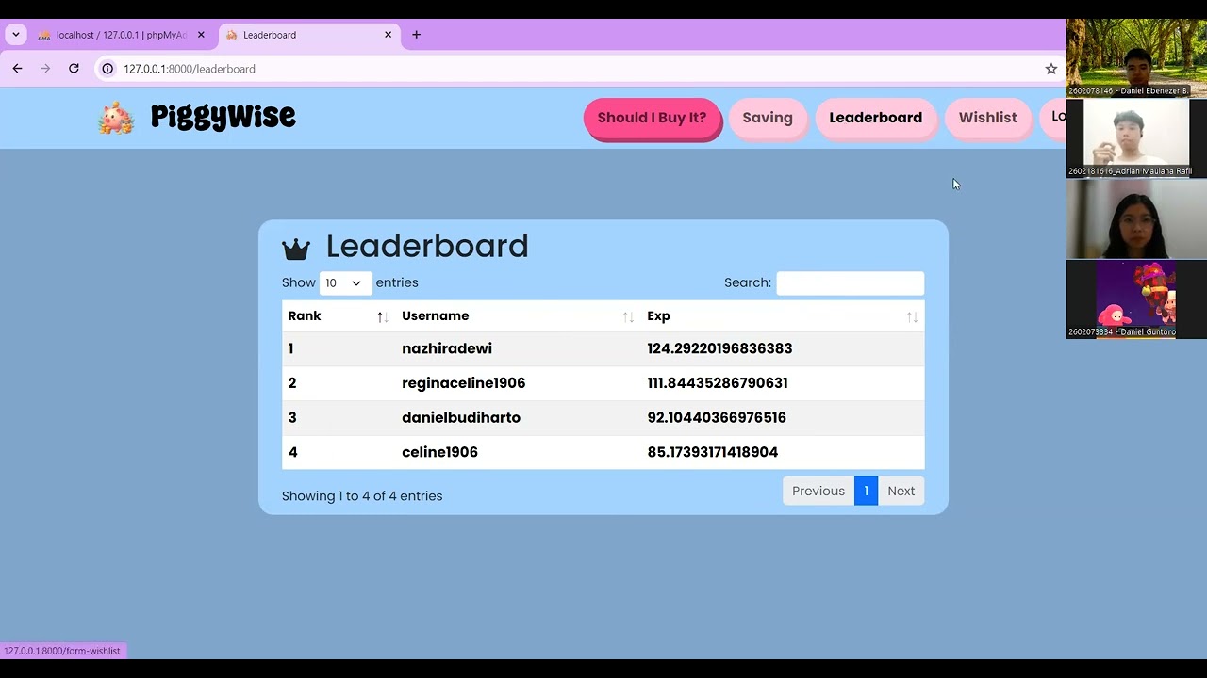
Task: Select page 1 in pagination
Action: click(866, 491)
